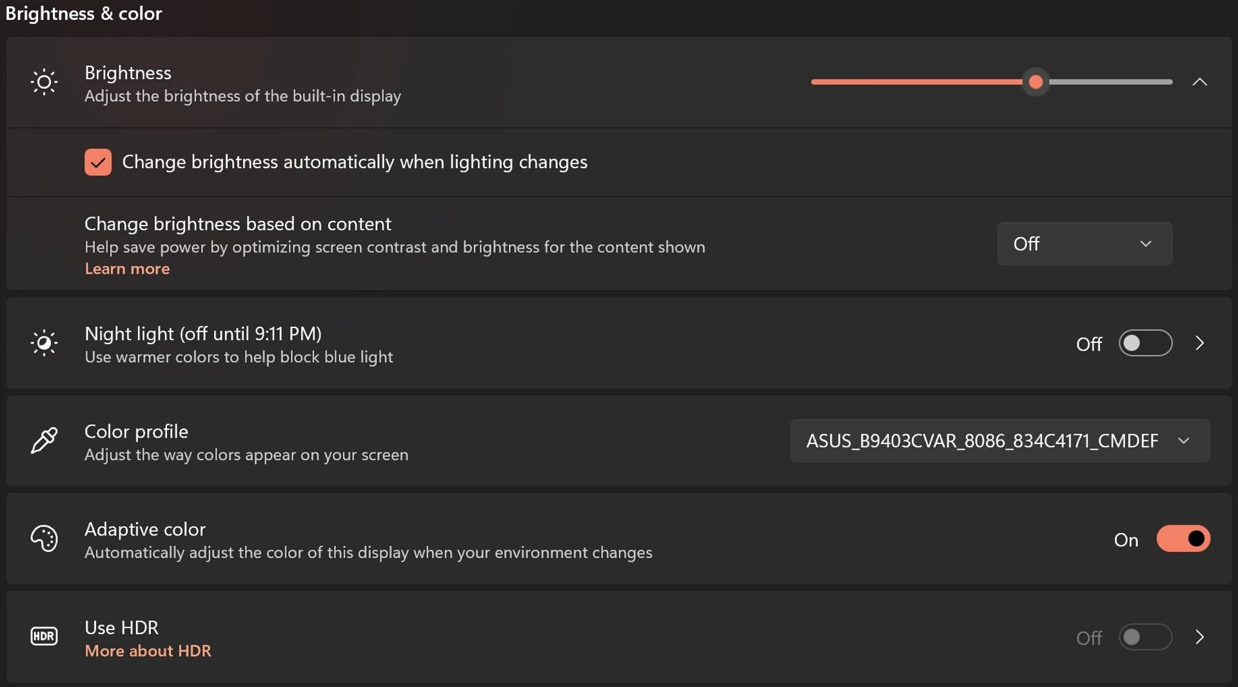Click the brightness slider handle
1238x687 pixels.
coord(1036,82)
